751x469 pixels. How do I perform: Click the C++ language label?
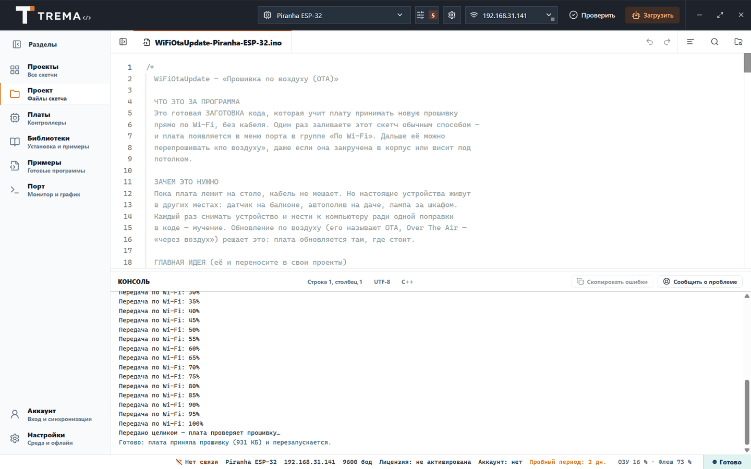(407, 282)
